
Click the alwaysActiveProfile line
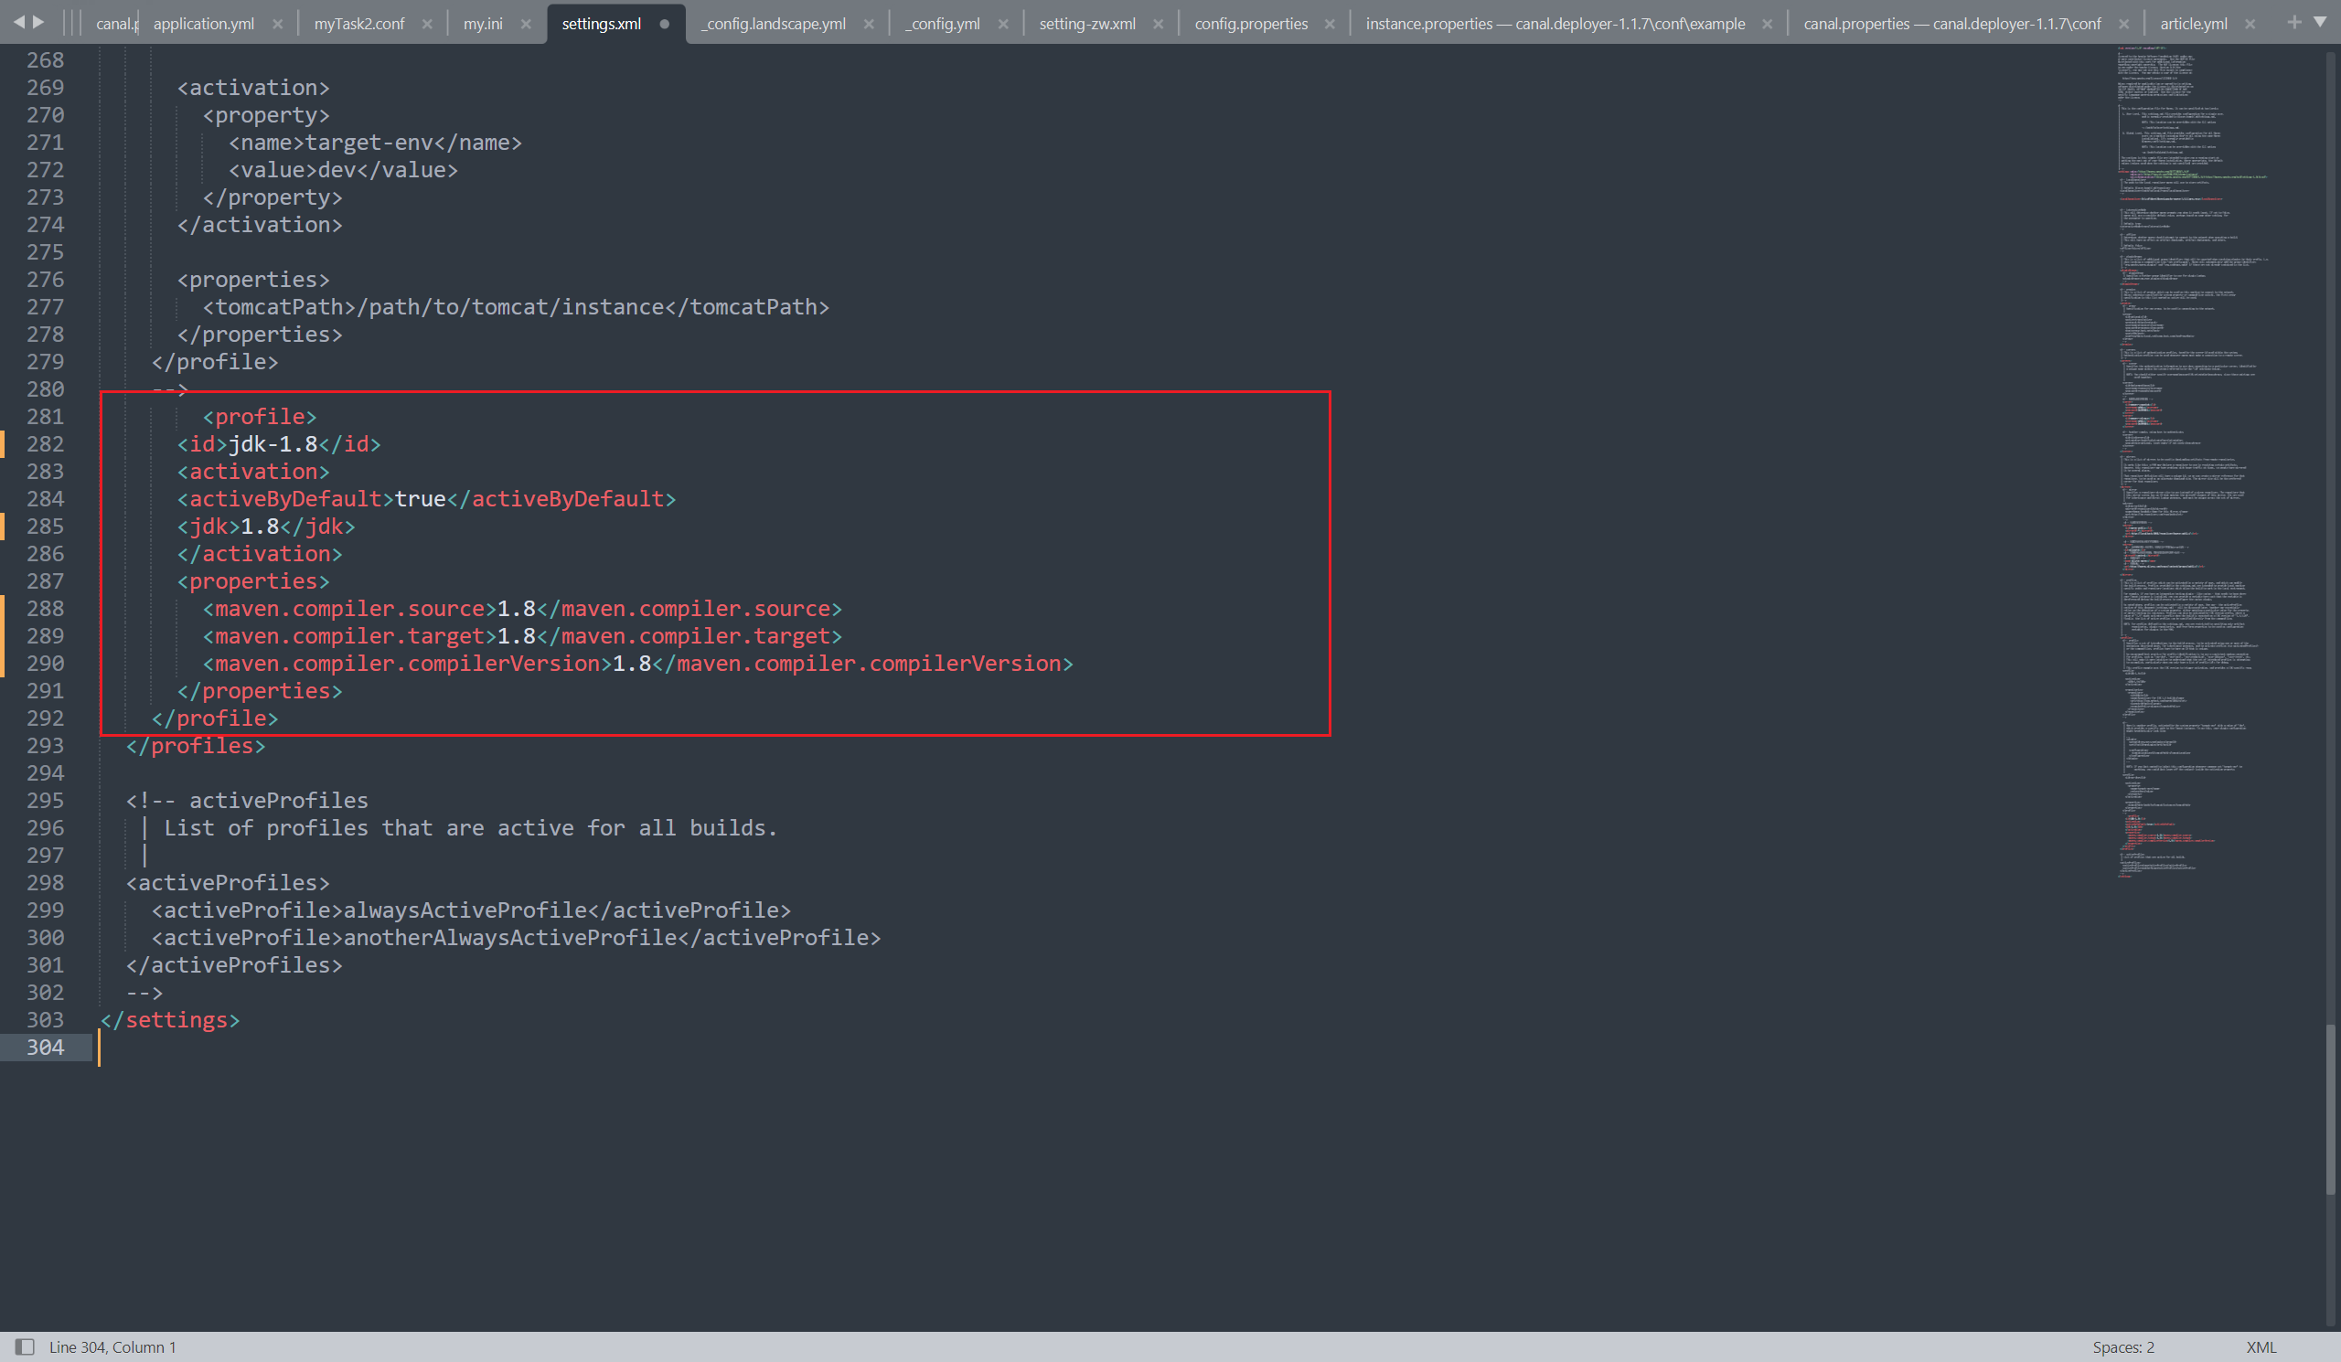click(471, 910)
